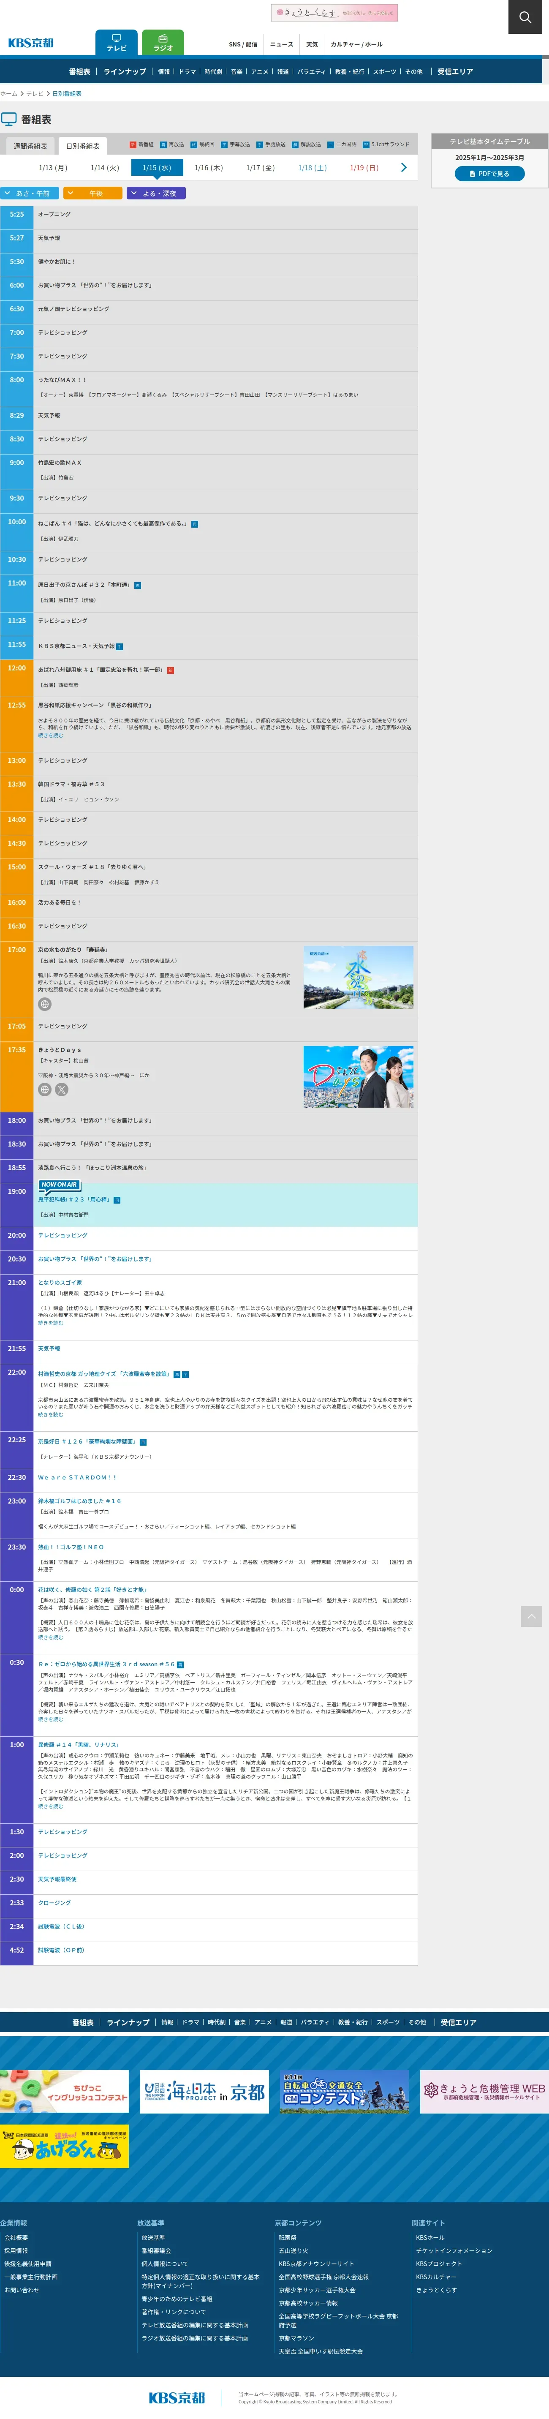
Task: Select the ラジオ tab with radio icon
Action: click(x=162, y=43)
